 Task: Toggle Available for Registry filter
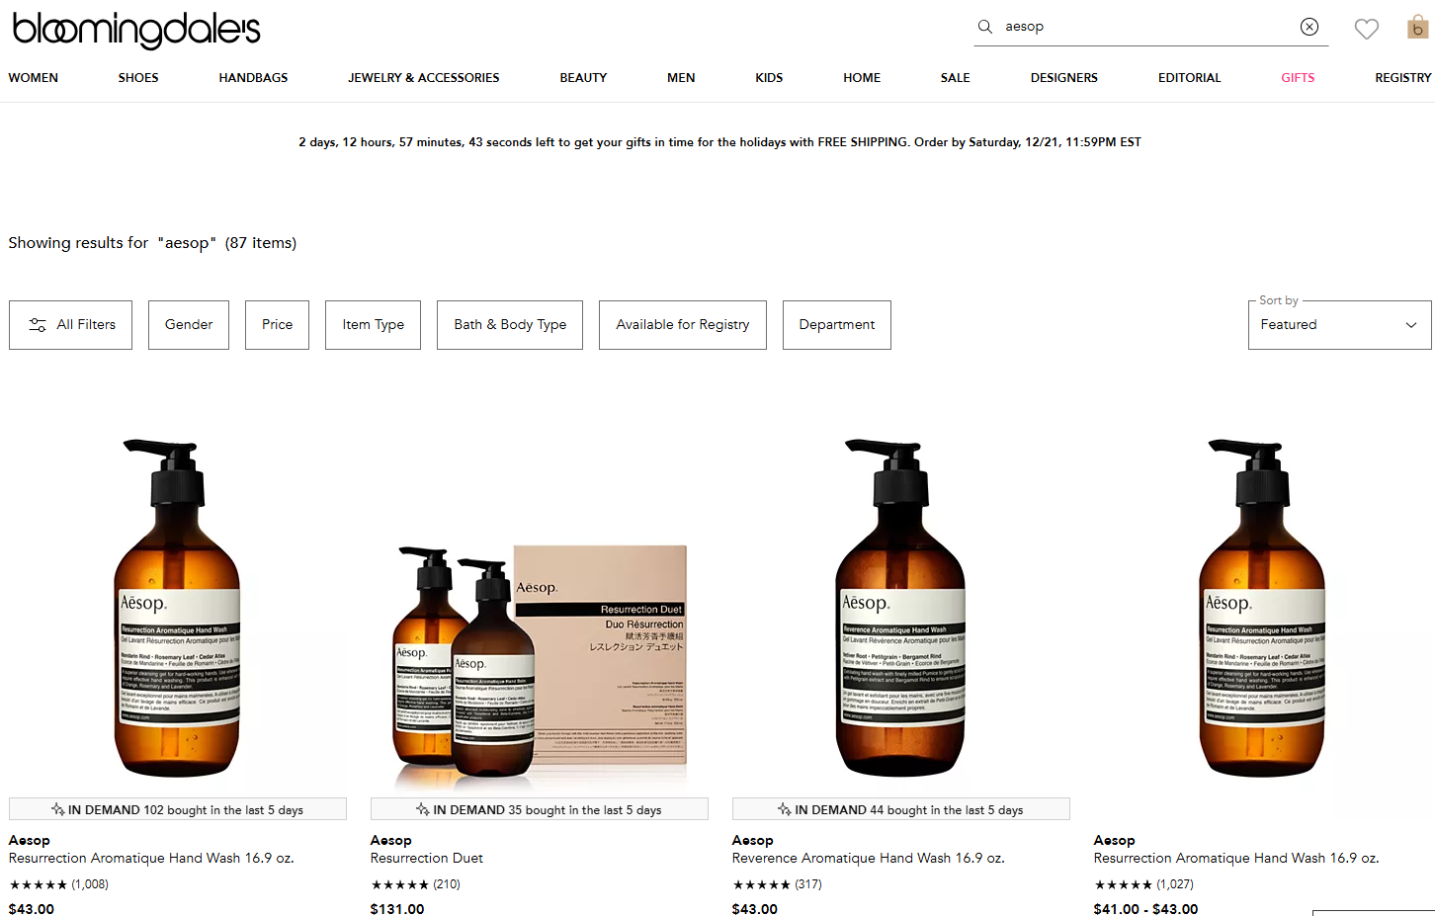point(683,325)
